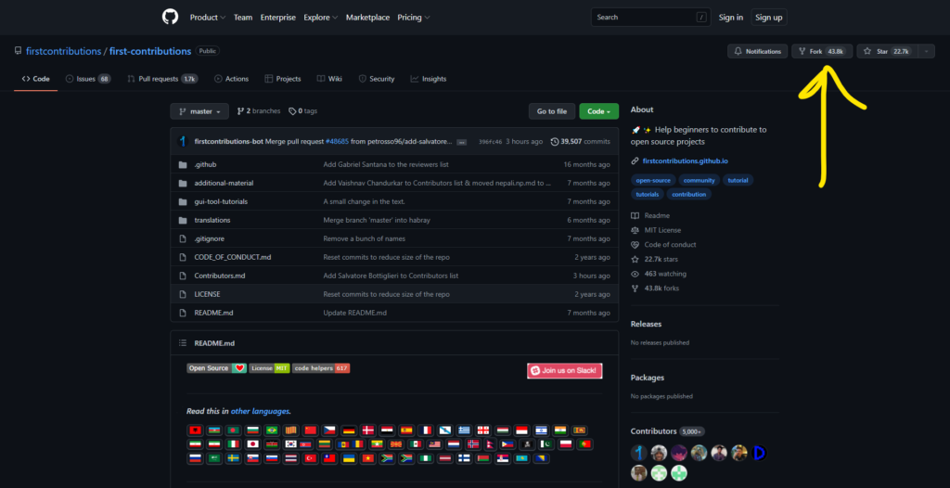Screen dimensions: 950x488
Task: Open the Insights tab
Action: (x=429, y=79)
